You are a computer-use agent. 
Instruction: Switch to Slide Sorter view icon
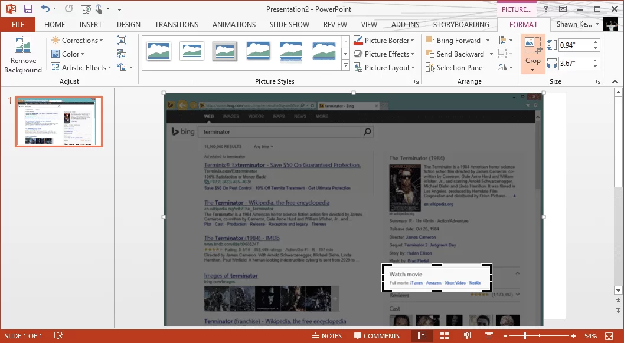click(x=445, y=336)
